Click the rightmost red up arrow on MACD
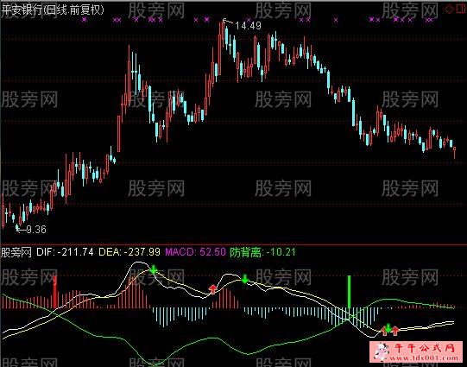 tap(395, 331)
